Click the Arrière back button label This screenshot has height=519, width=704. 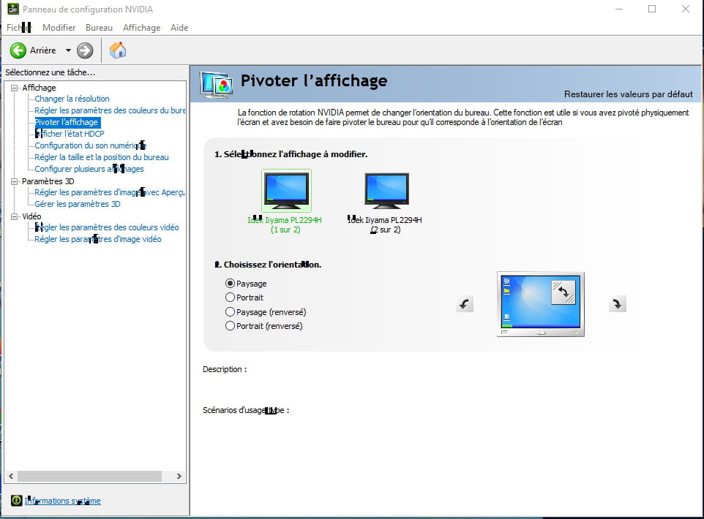click(43, 50)
